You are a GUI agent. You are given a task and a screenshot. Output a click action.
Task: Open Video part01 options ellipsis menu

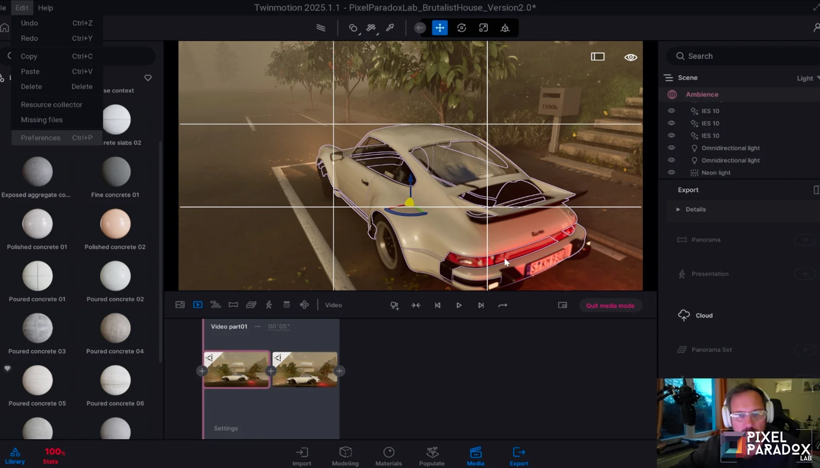(258, 326)
